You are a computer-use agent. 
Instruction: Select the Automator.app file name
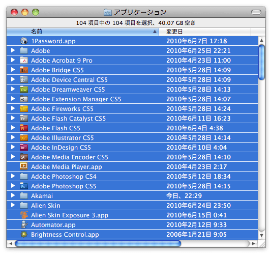coord(53,225)
